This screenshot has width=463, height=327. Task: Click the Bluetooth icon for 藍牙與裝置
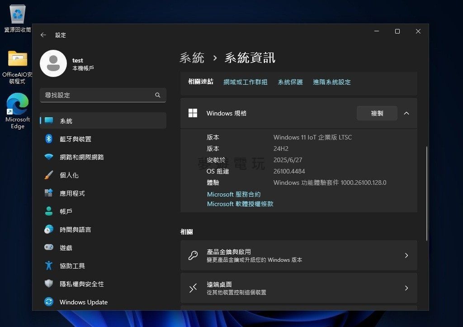coord(49,139)
